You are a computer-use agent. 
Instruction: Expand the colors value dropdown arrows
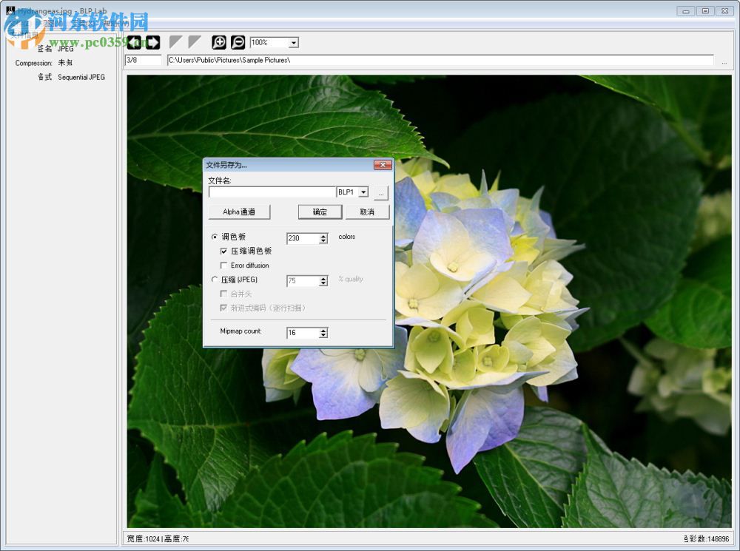click(x=323, y=238)
